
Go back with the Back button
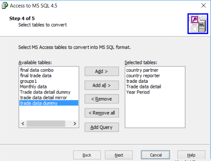point(87,155)
